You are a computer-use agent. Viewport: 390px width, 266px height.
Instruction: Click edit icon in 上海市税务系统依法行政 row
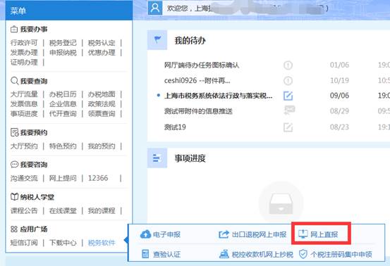point(288,96)
